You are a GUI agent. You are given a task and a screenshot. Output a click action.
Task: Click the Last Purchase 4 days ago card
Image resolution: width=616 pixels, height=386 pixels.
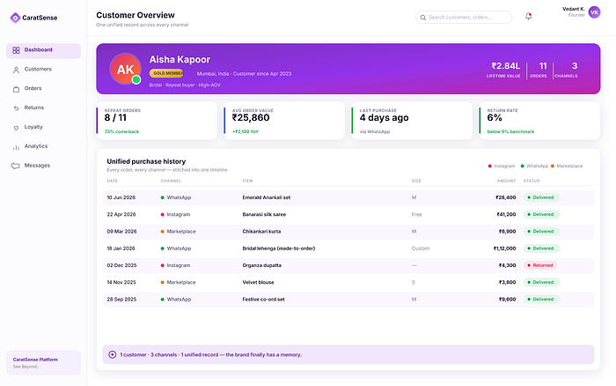[412, 121]
